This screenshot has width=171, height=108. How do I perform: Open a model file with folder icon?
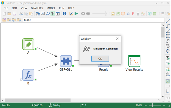[9, 14]
